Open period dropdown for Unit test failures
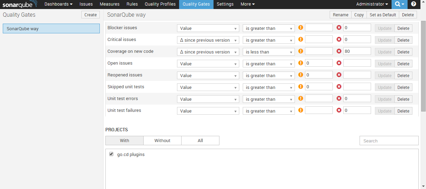426x189 pixels. coord(208,111)
